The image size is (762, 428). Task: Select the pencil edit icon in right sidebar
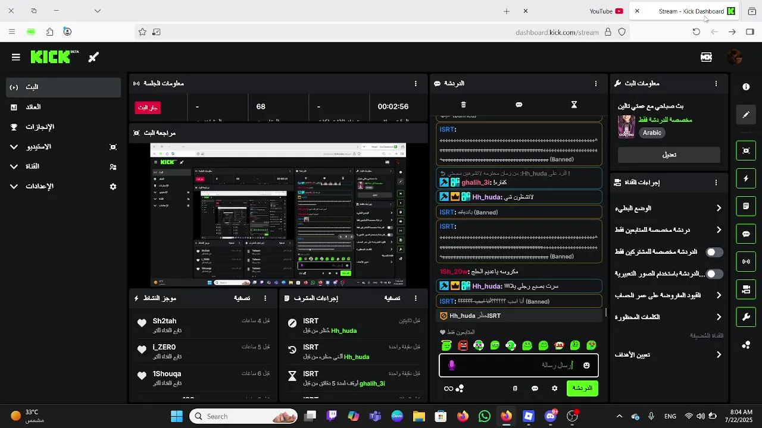[x=746, y=115]
